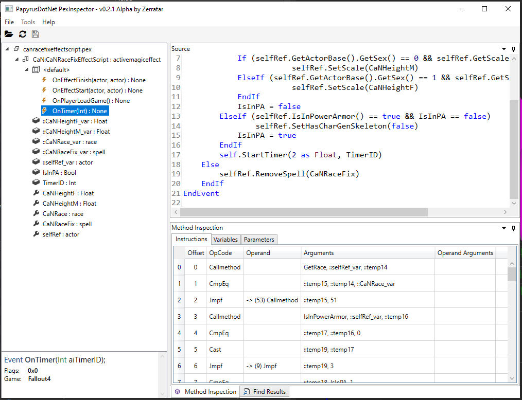Click the 'IsInPowerArmor, ::selfRef_var, ::temp16' cell

click(368, 317)
